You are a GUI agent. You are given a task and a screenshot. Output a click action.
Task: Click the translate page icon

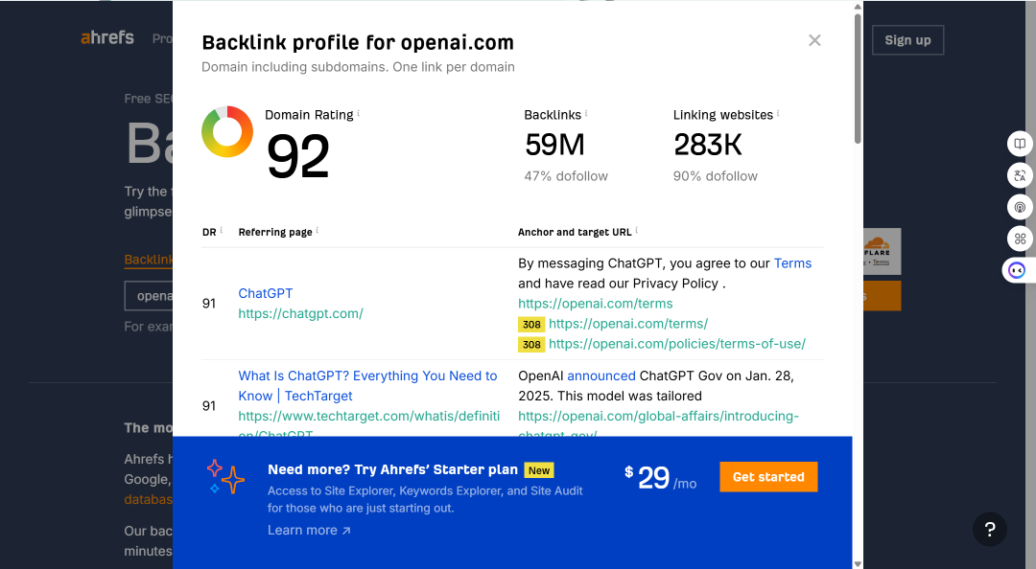coord(1020,175)
